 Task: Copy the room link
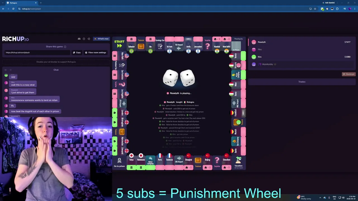77,52
